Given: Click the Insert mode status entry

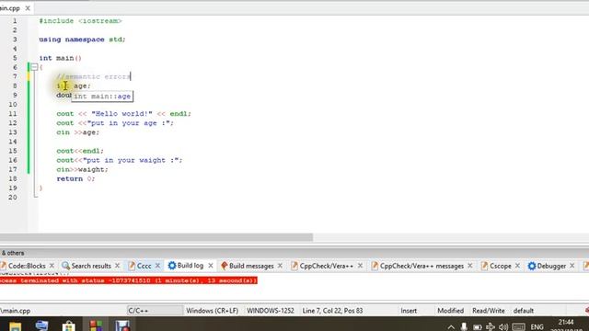Looking at the screenshot, I should pos(409,311).
